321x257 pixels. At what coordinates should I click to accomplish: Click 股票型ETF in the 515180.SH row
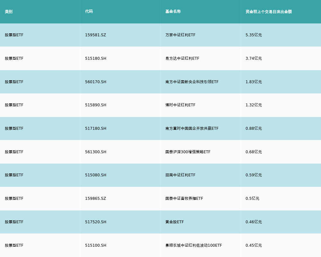[x=14, y=58]
